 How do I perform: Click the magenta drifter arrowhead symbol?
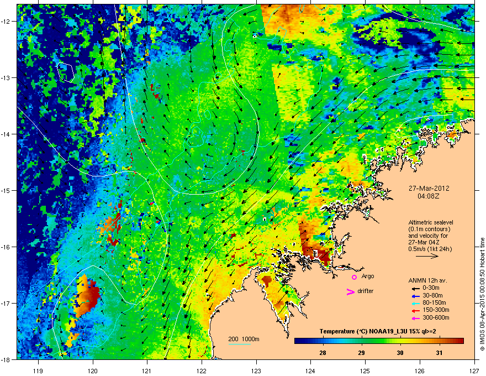(350, 291)
